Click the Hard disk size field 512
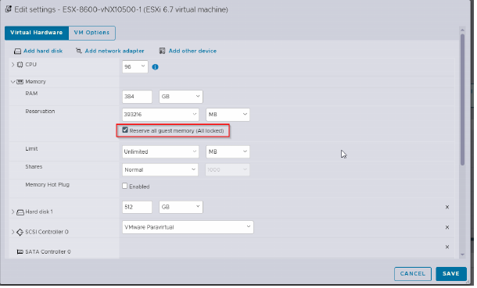This screenshot has width=477, height=288. point(137,208)
